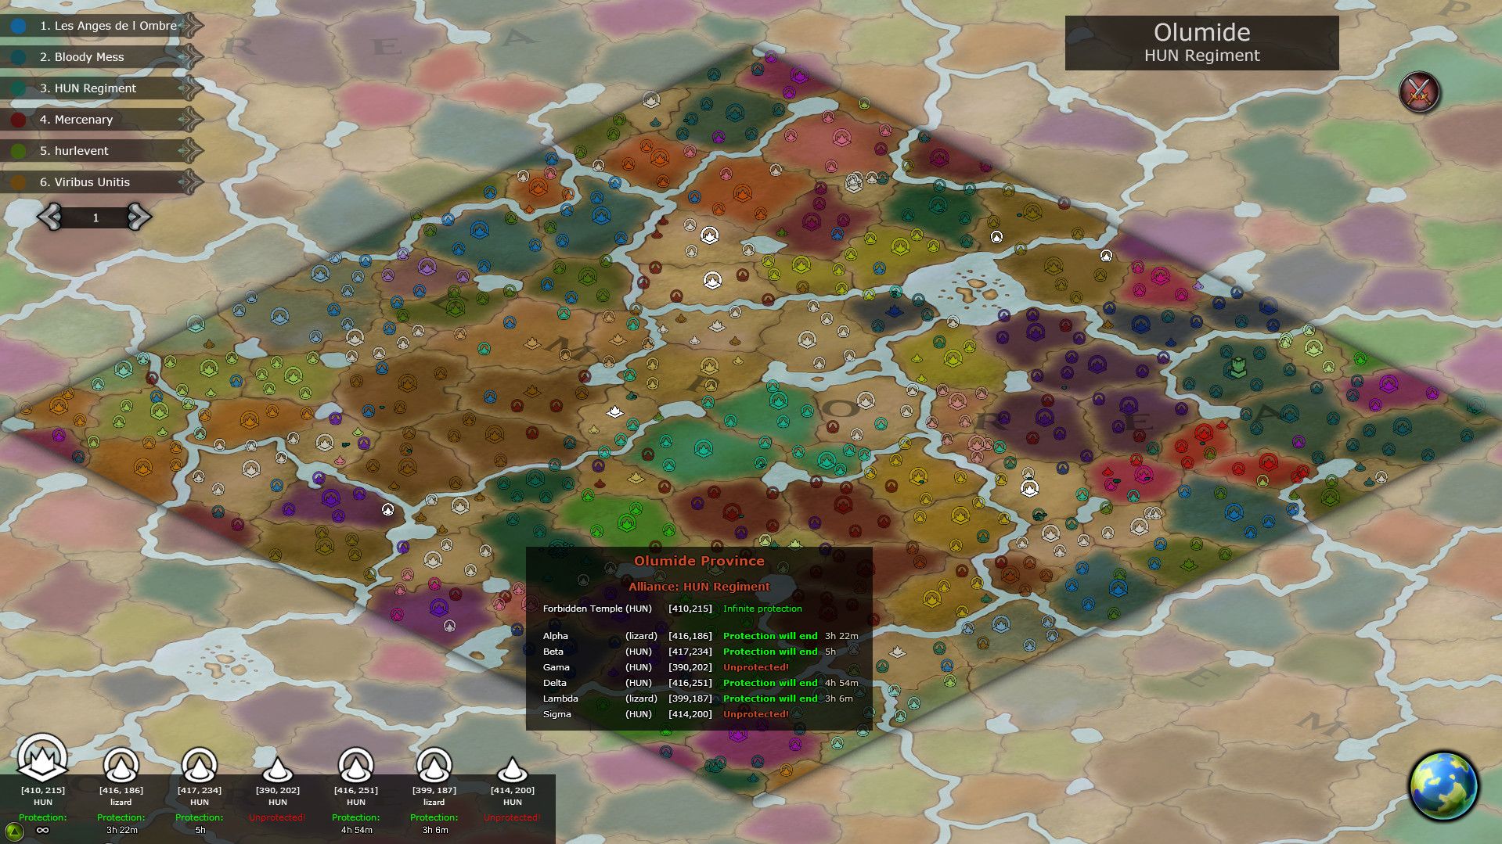Advance to the next alliance page
Viewport: 1502px width, 844px height.
(x=139, y=217)
